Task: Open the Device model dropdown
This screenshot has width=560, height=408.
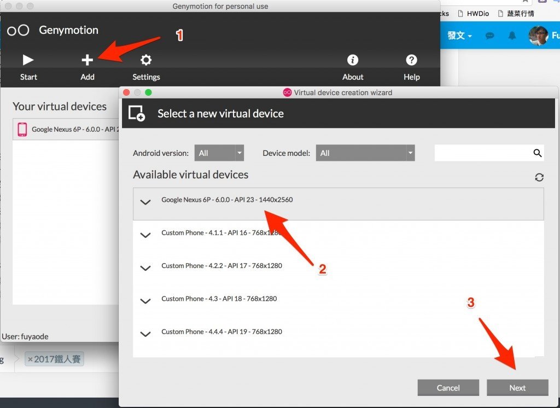Action: [365, 153]
